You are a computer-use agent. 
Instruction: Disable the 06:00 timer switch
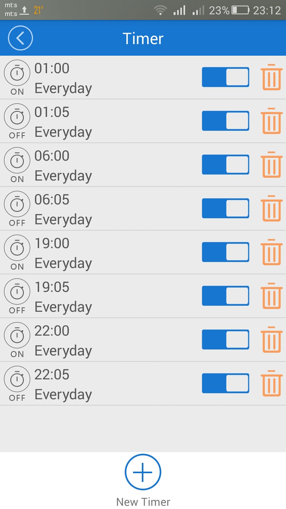point(226,165)
